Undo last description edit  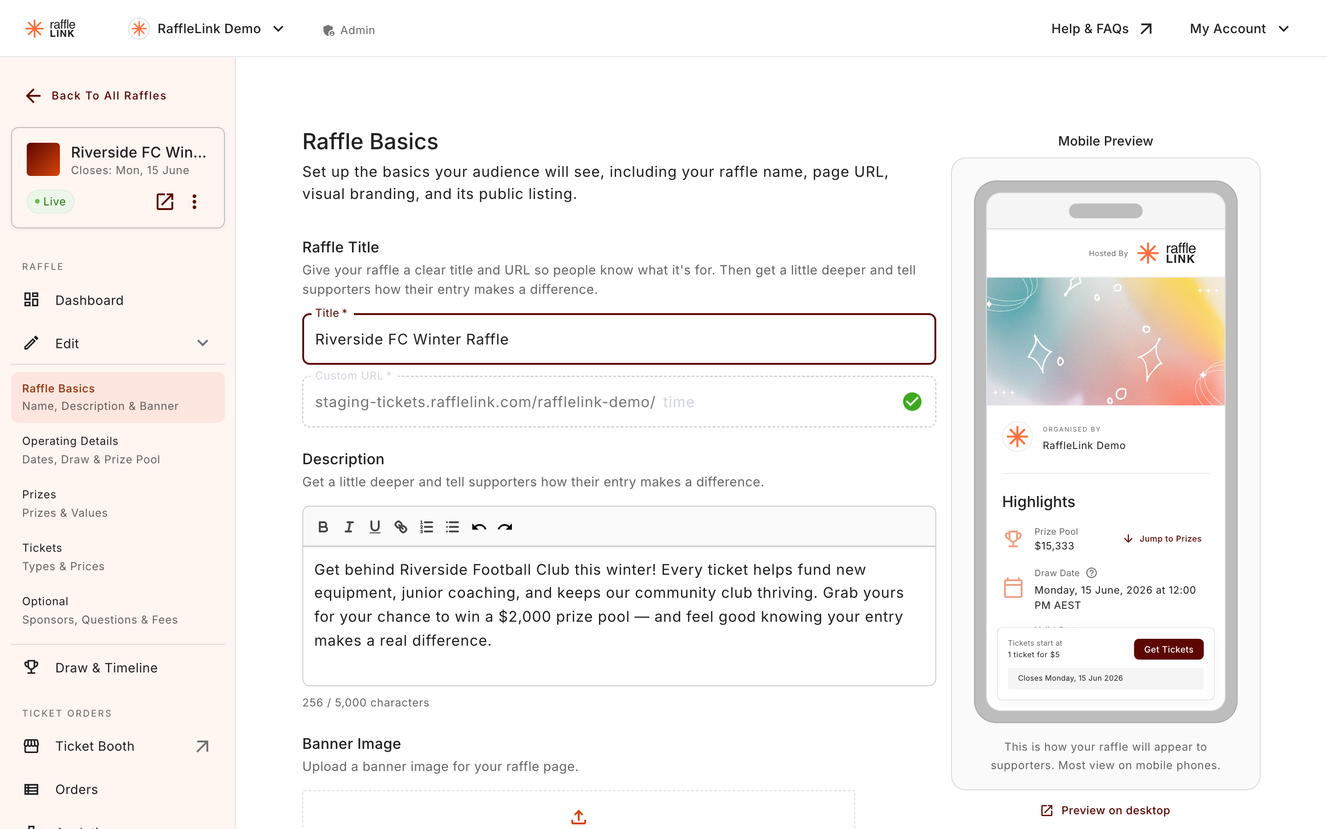479,527
